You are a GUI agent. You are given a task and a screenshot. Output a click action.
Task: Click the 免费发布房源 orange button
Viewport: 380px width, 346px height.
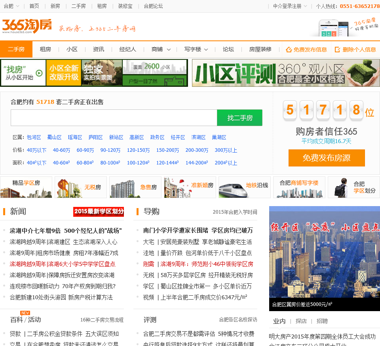(x=327, y=158)
